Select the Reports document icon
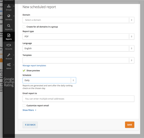This screenshot has width=144, height=138. click(9, 35)
